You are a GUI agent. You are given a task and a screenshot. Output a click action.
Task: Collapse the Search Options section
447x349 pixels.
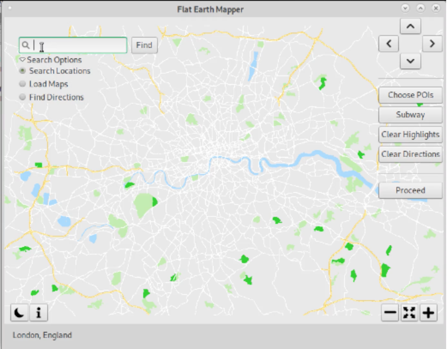click(x=22, y=60)
